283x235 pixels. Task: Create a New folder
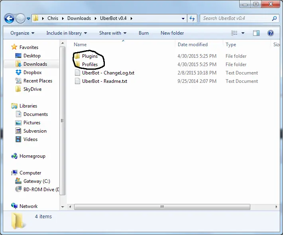(172, 33)
